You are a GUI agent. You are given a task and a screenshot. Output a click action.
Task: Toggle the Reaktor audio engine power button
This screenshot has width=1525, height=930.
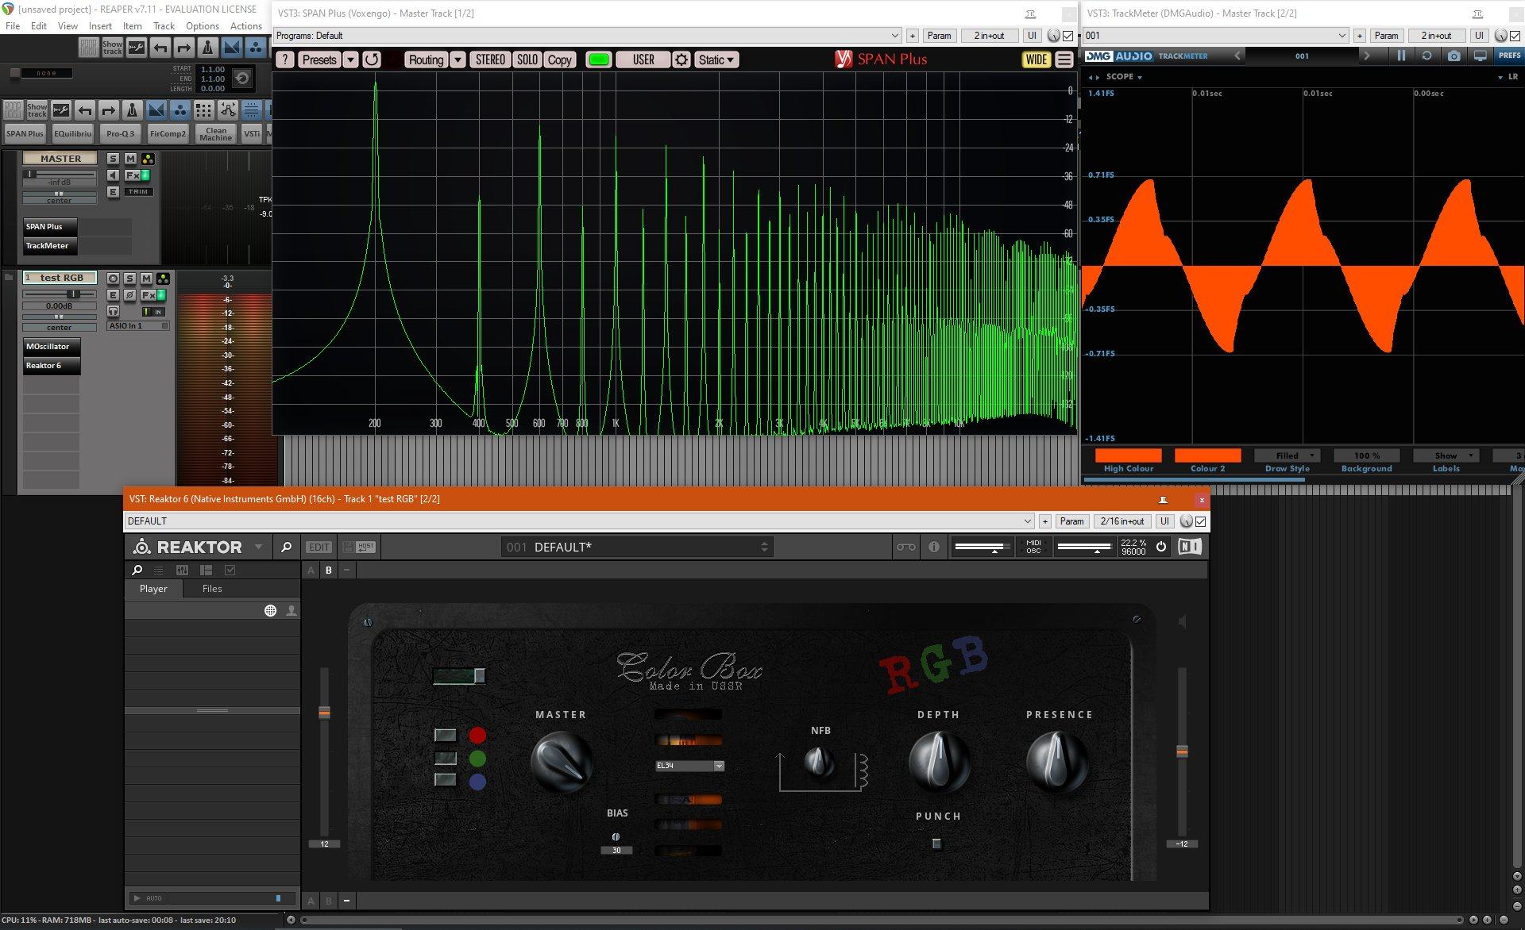(x=1161, y=547)
